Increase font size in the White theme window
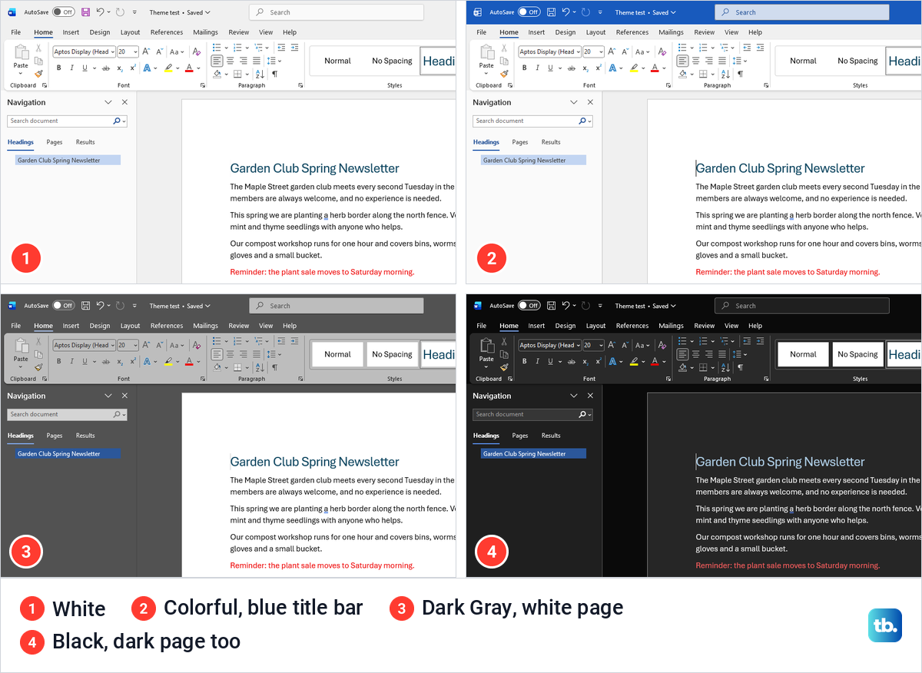922x673 pixels. pos(146,51)
